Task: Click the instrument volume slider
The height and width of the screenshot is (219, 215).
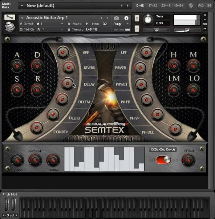Action: 187,30
